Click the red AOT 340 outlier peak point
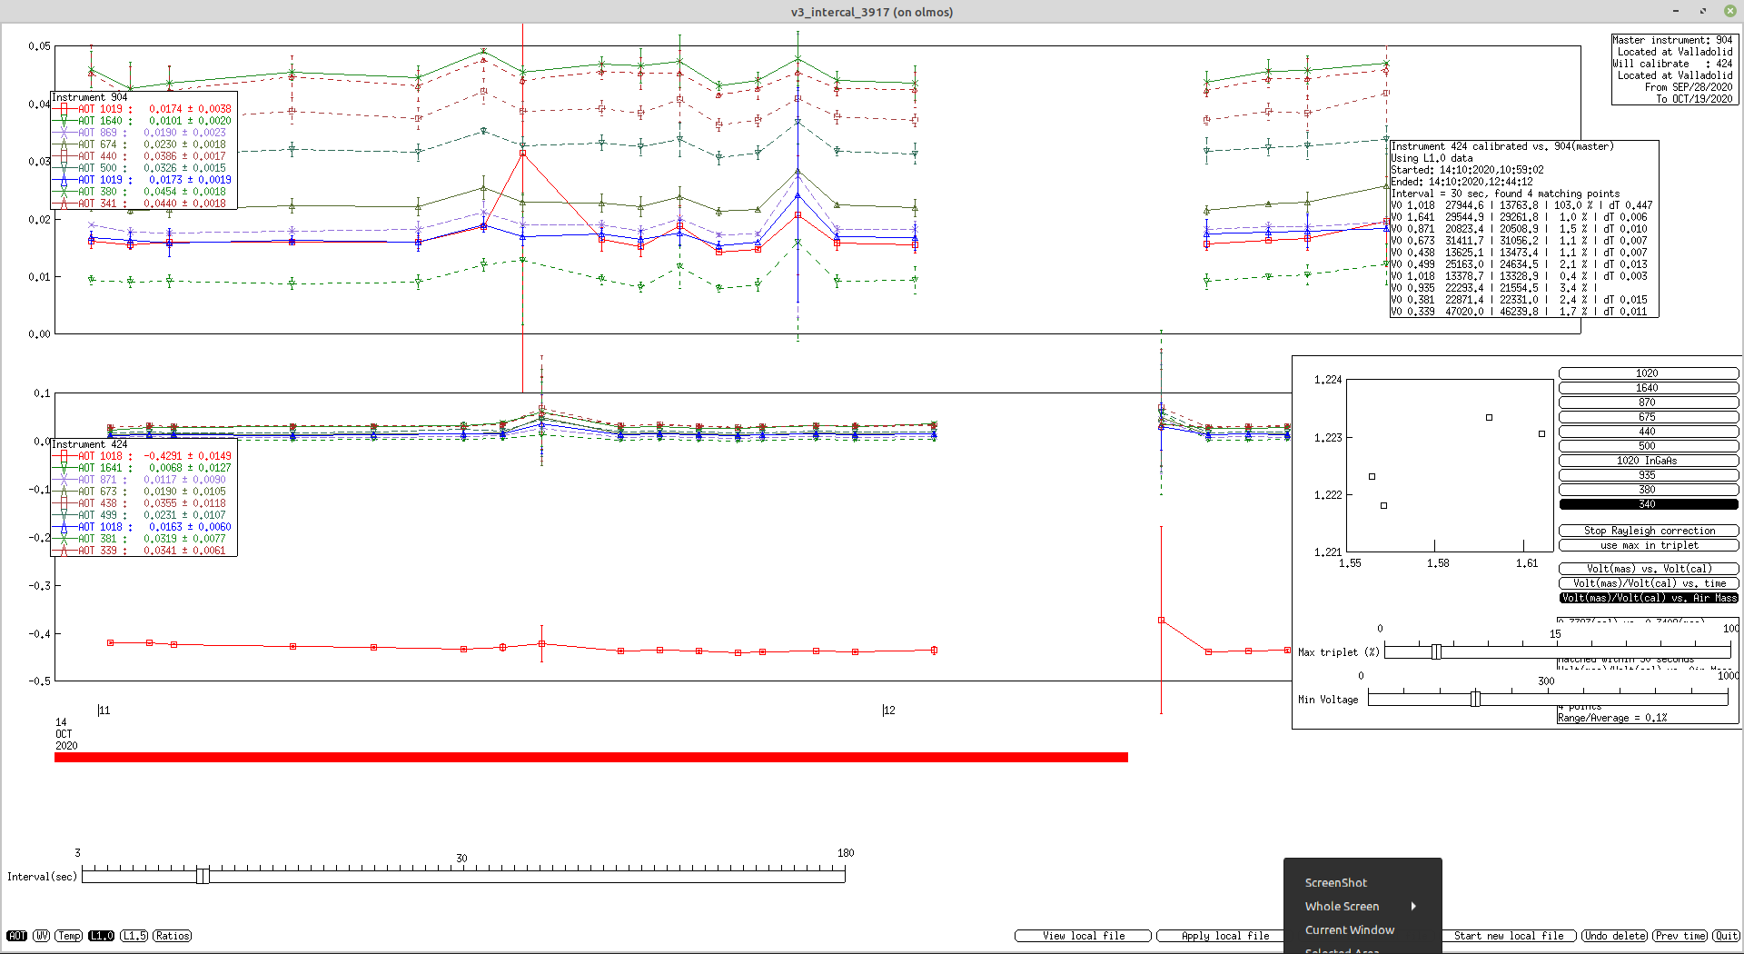1744x954 pixels. pos(523,154)
